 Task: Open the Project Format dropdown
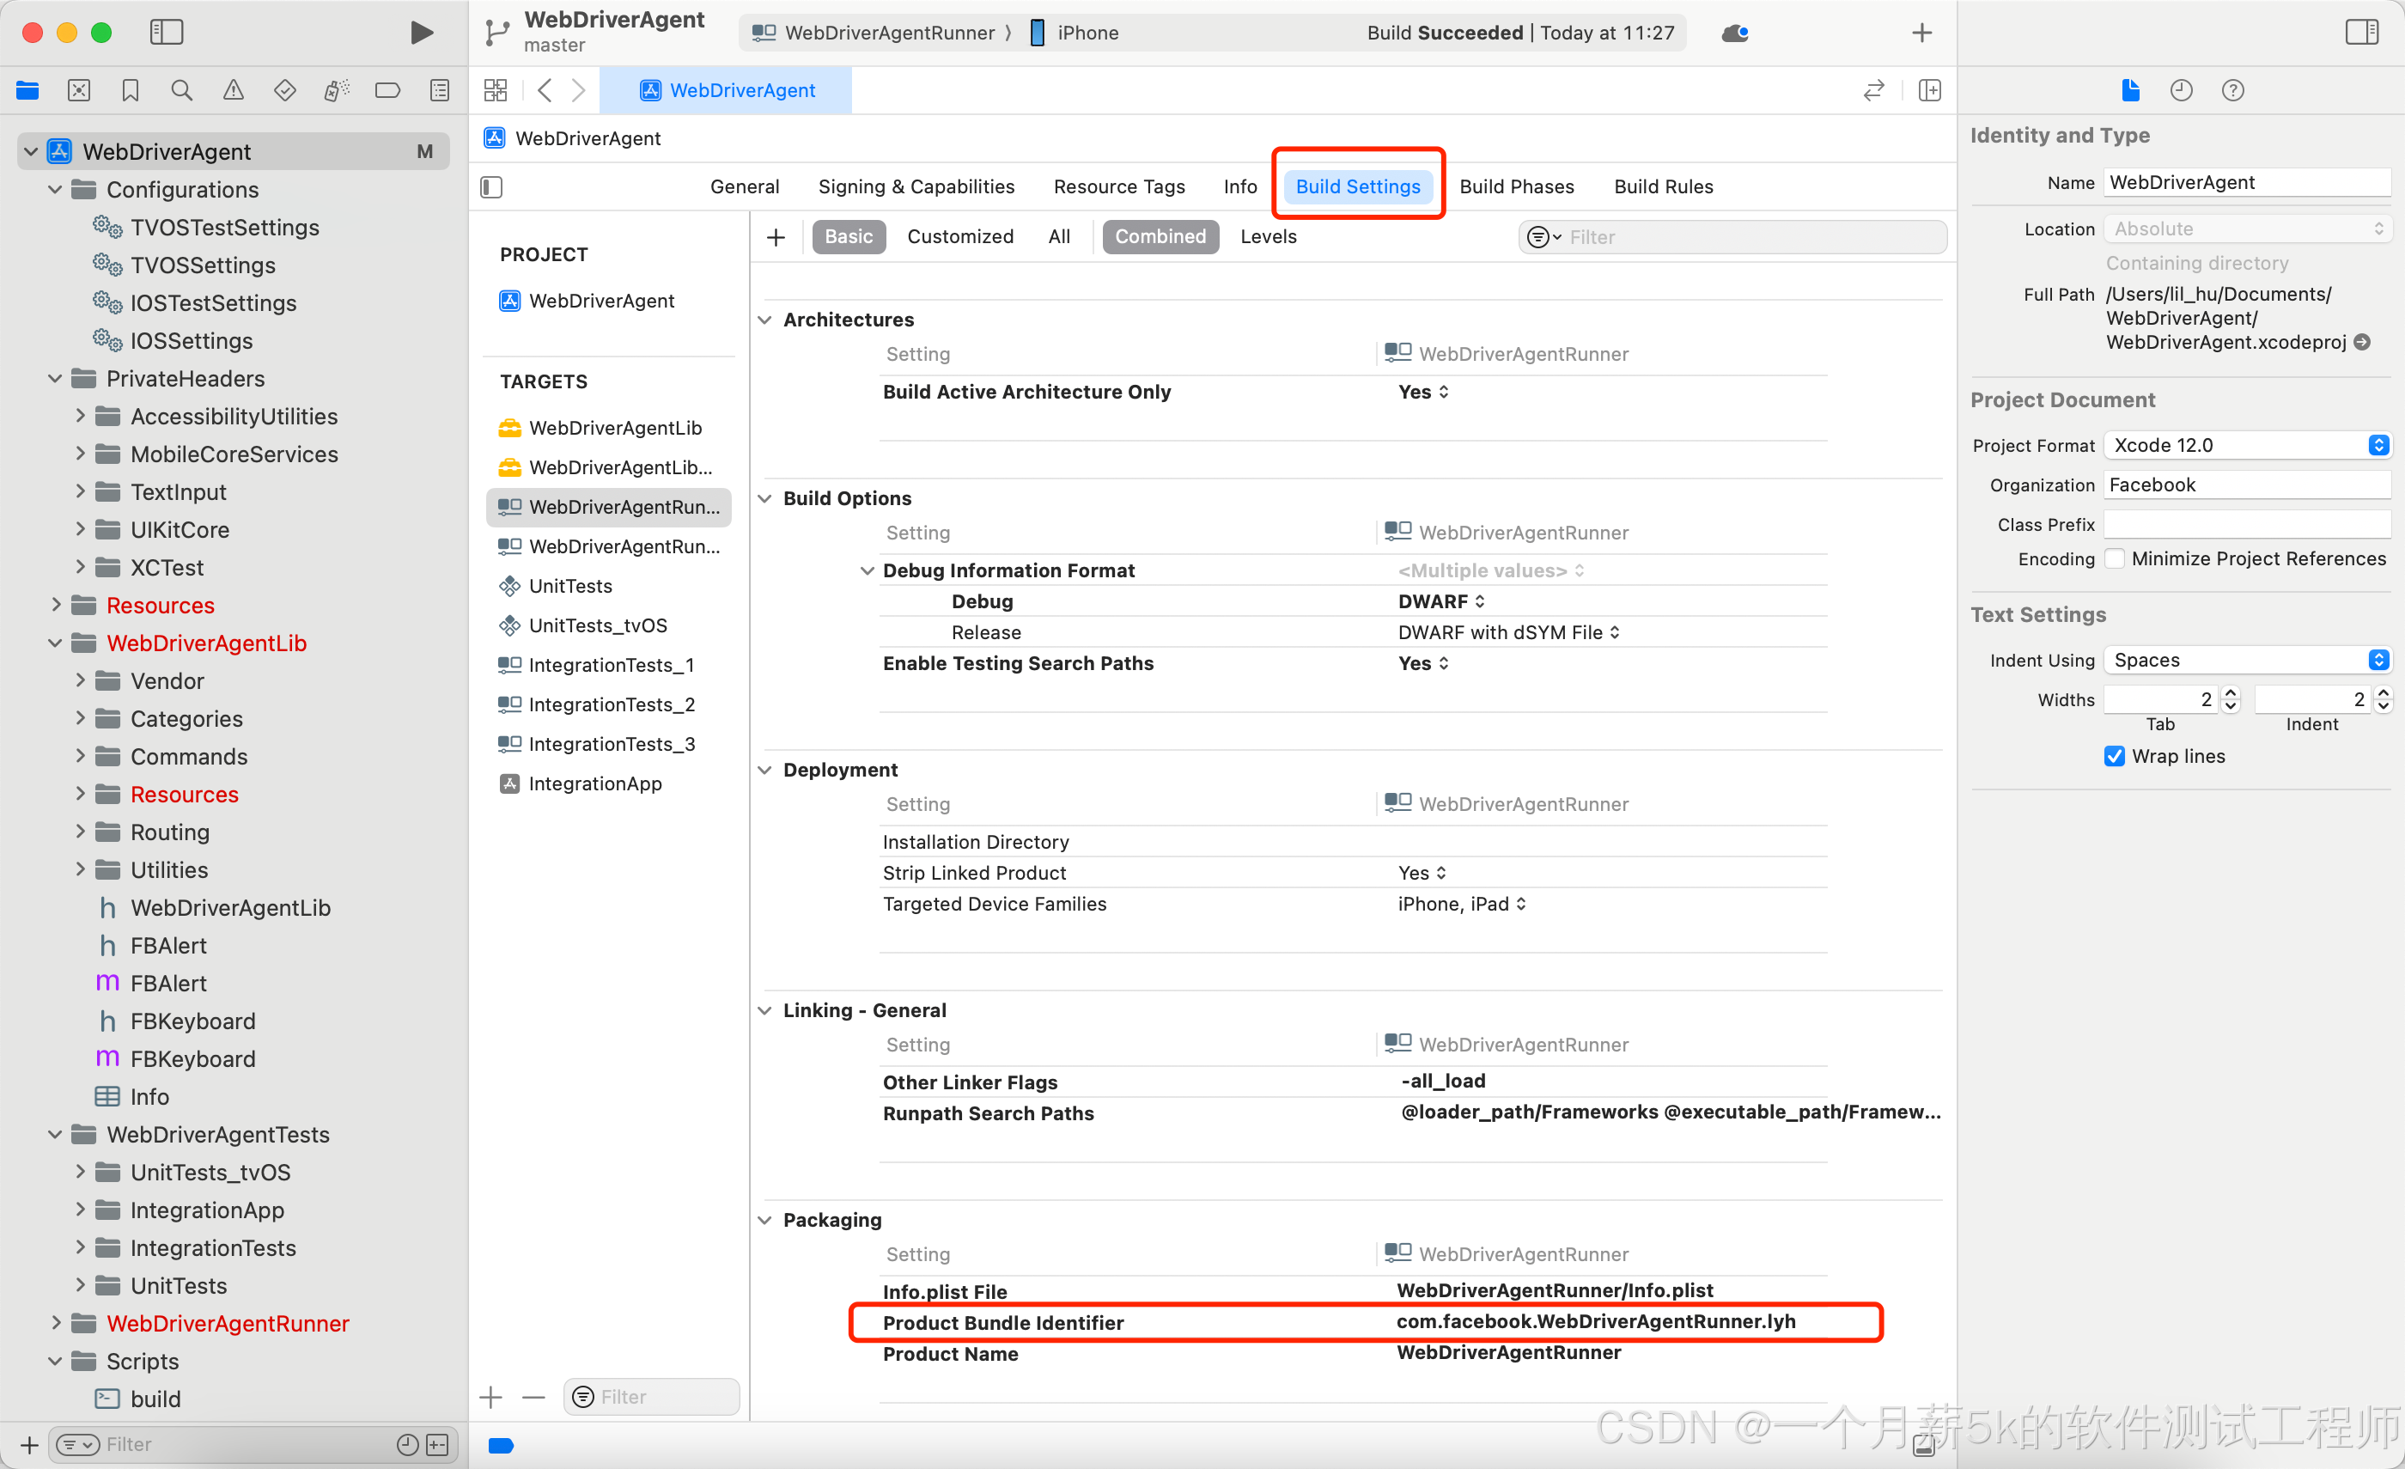click(x=2246, y=445)
